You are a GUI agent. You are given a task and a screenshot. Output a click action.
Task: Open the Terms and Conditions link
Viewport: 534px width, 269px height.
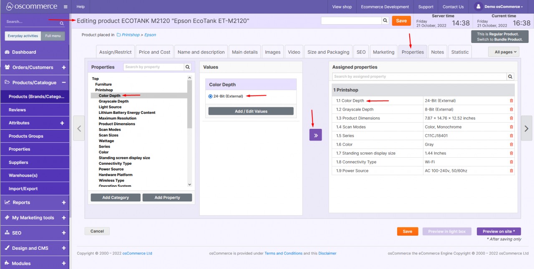click(283, 253)
